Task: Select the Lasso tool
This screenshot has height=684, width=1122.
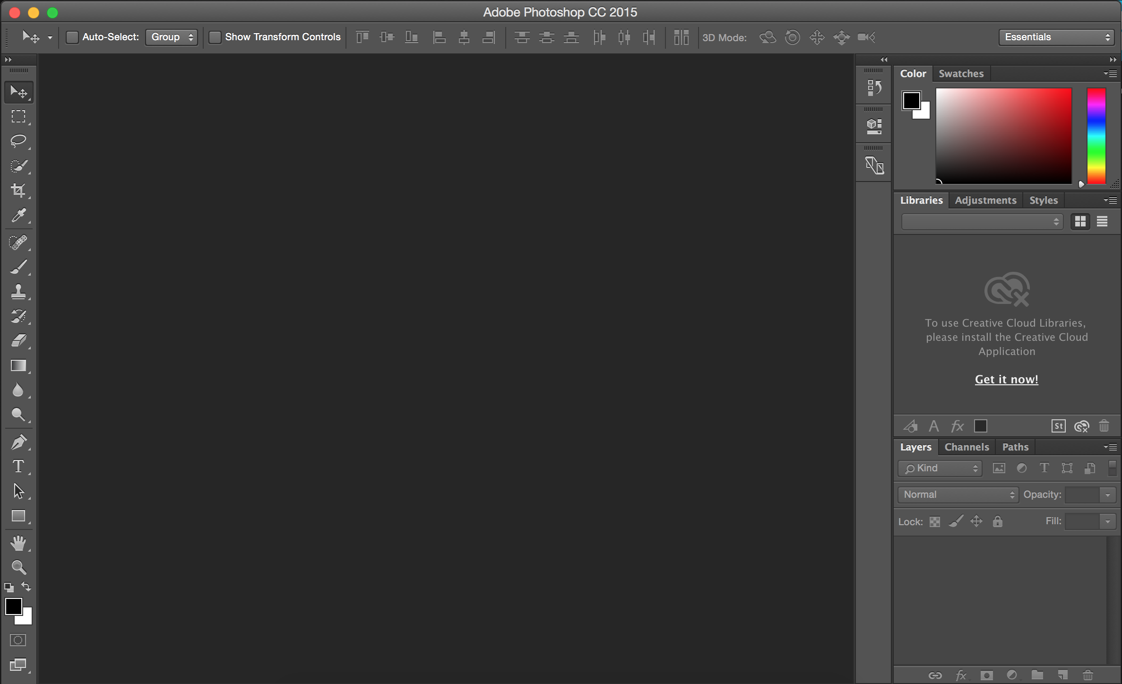Action: (x=18, y=141)
